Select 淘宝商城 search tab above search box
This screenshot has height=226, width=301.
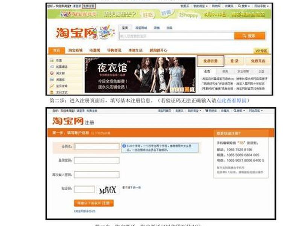141,28
